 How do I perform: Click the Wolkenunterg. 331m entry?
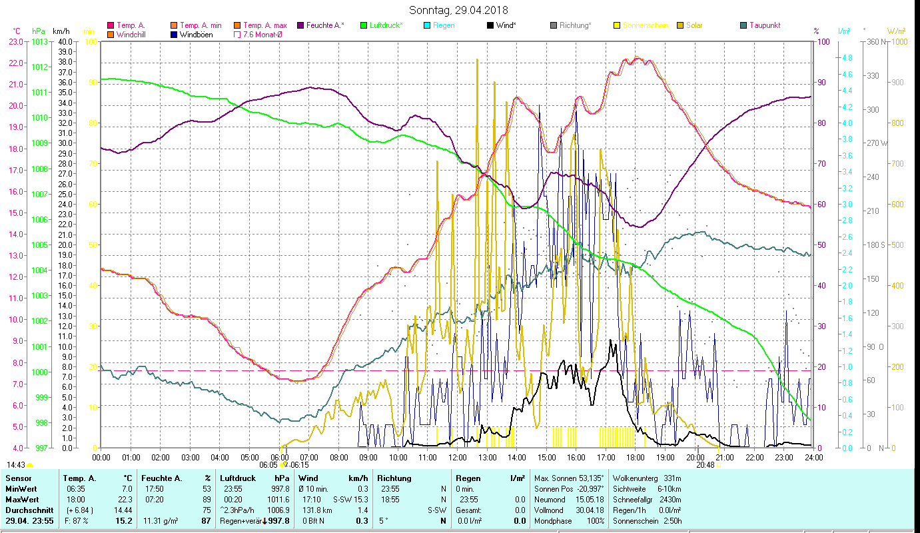[647, 478]
